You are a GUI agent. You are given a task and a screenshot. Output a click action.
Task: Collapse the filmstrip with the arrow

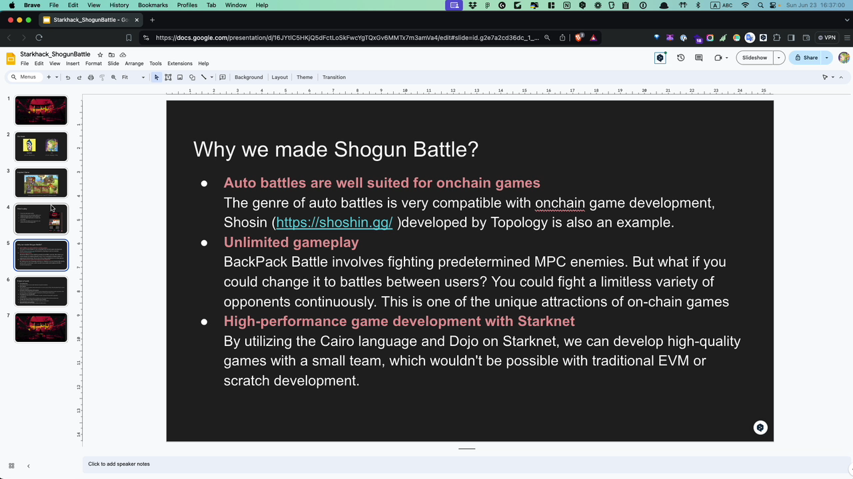pyautogui.click(x=28, y=466)
